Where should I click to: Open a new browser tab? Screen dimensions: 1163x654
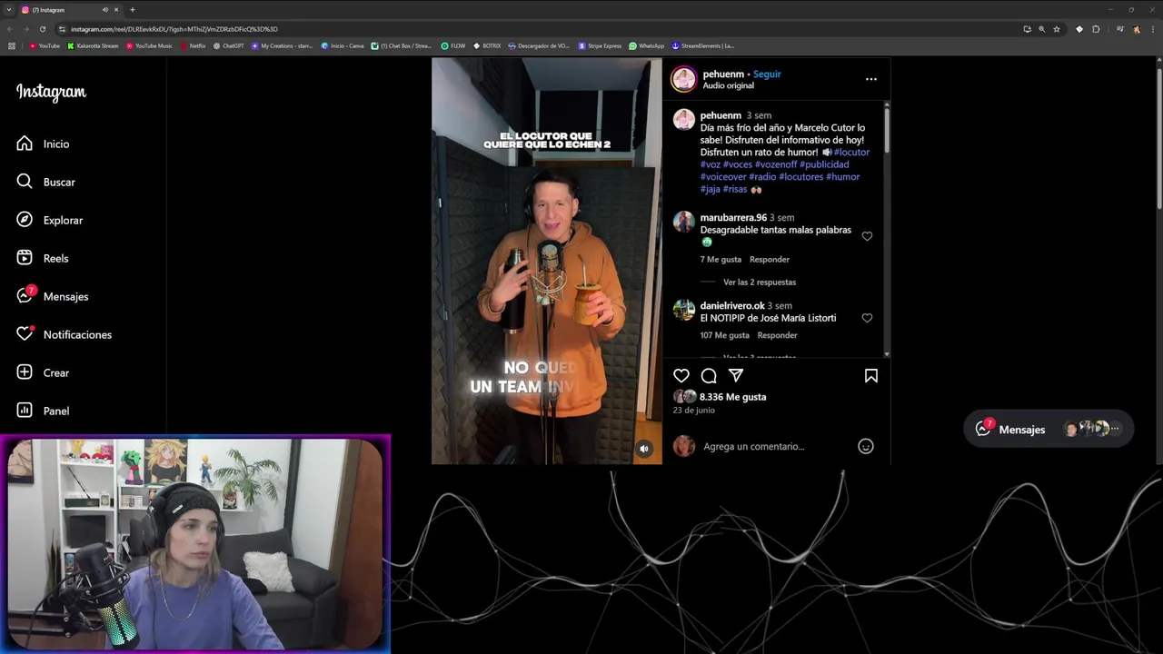(133, 10)
